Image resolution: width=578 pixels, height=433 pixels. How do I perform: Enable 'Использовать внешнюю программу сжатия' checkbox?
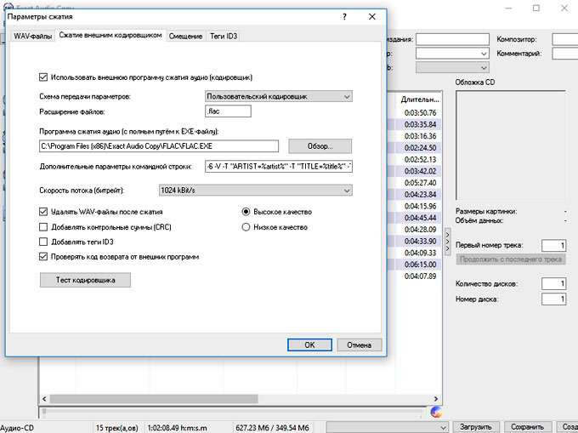[x=44, y=77]
